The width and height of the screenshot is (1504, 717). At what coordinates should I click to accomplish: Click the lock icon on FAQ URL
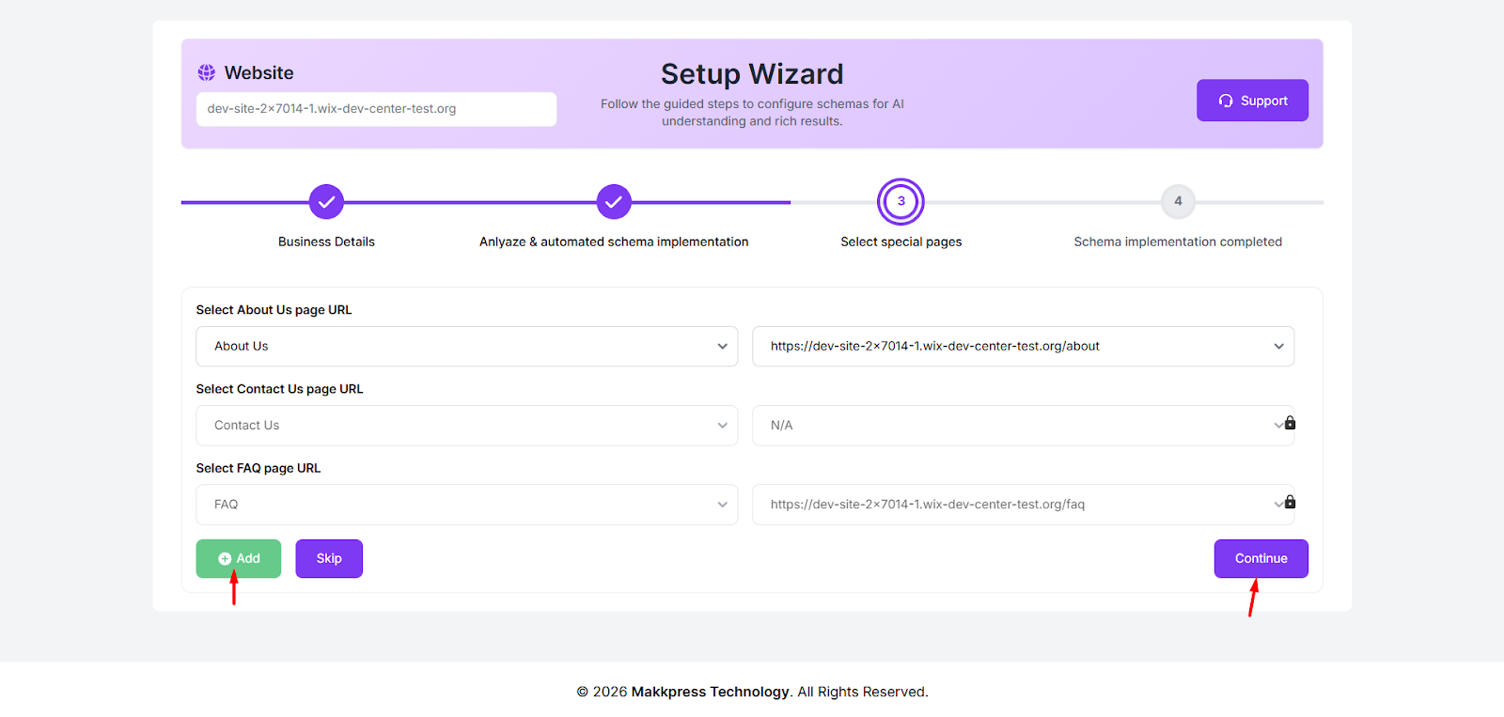pos(1291,502)
